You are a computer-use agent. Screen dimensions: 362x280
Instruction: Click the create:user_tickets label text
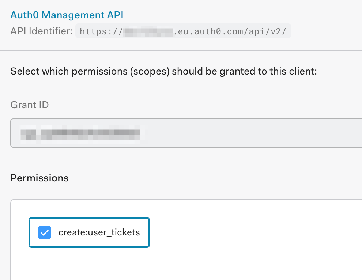[x=99, y=232]
